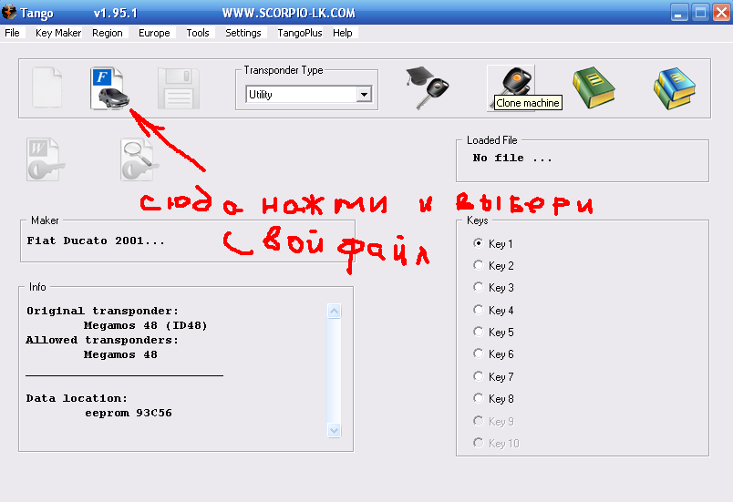The width and height of the screenshot is (733, 502).
Task: Open the Help menu
Action: click(x=343, y=33)
